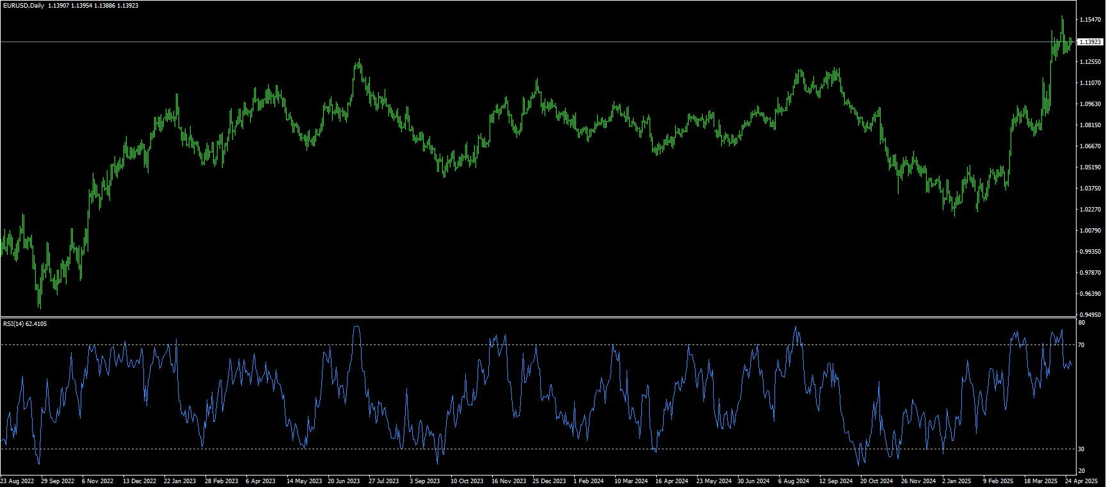The width and height of the screenshot is (1106, 487).
Task: Select the 22 Jan 2023 date marker
Action: [180, 481]
